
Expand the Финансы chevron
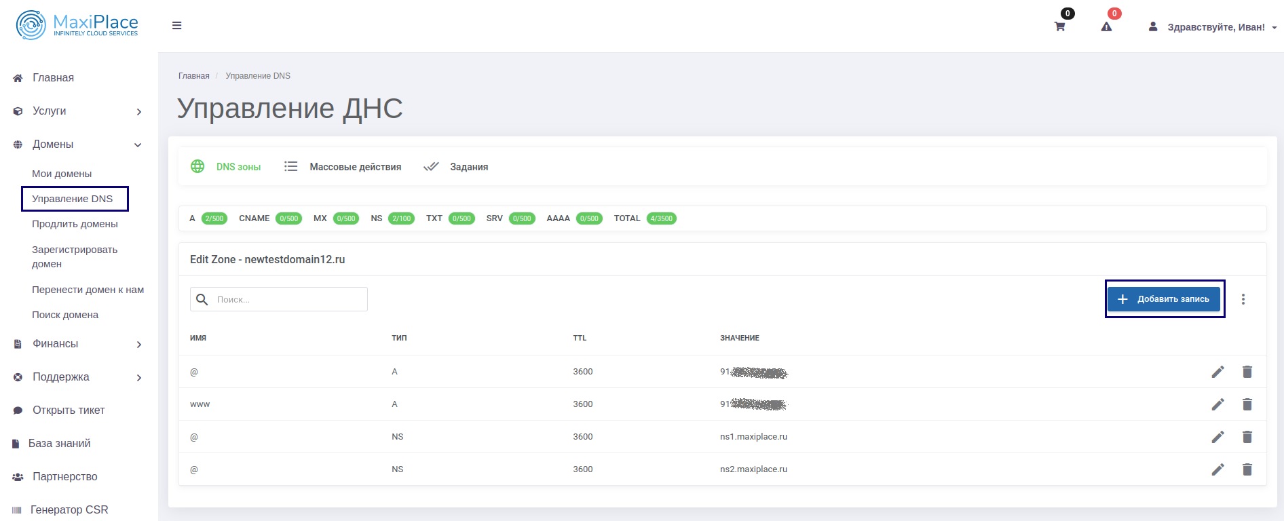[138, 345]
